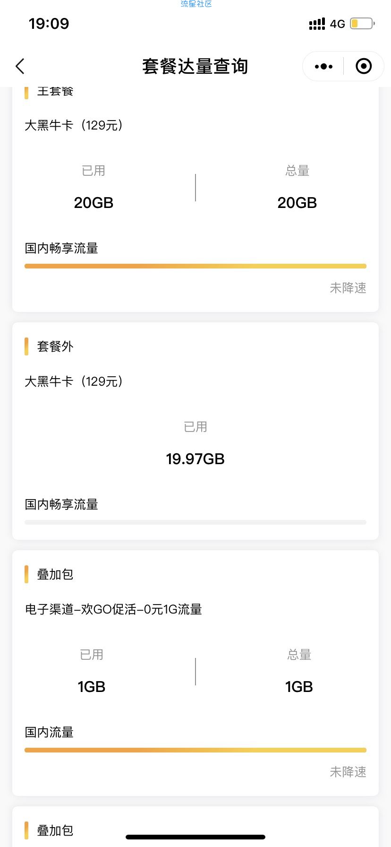Tap the iOS home indicator bar

coord(195,837)
